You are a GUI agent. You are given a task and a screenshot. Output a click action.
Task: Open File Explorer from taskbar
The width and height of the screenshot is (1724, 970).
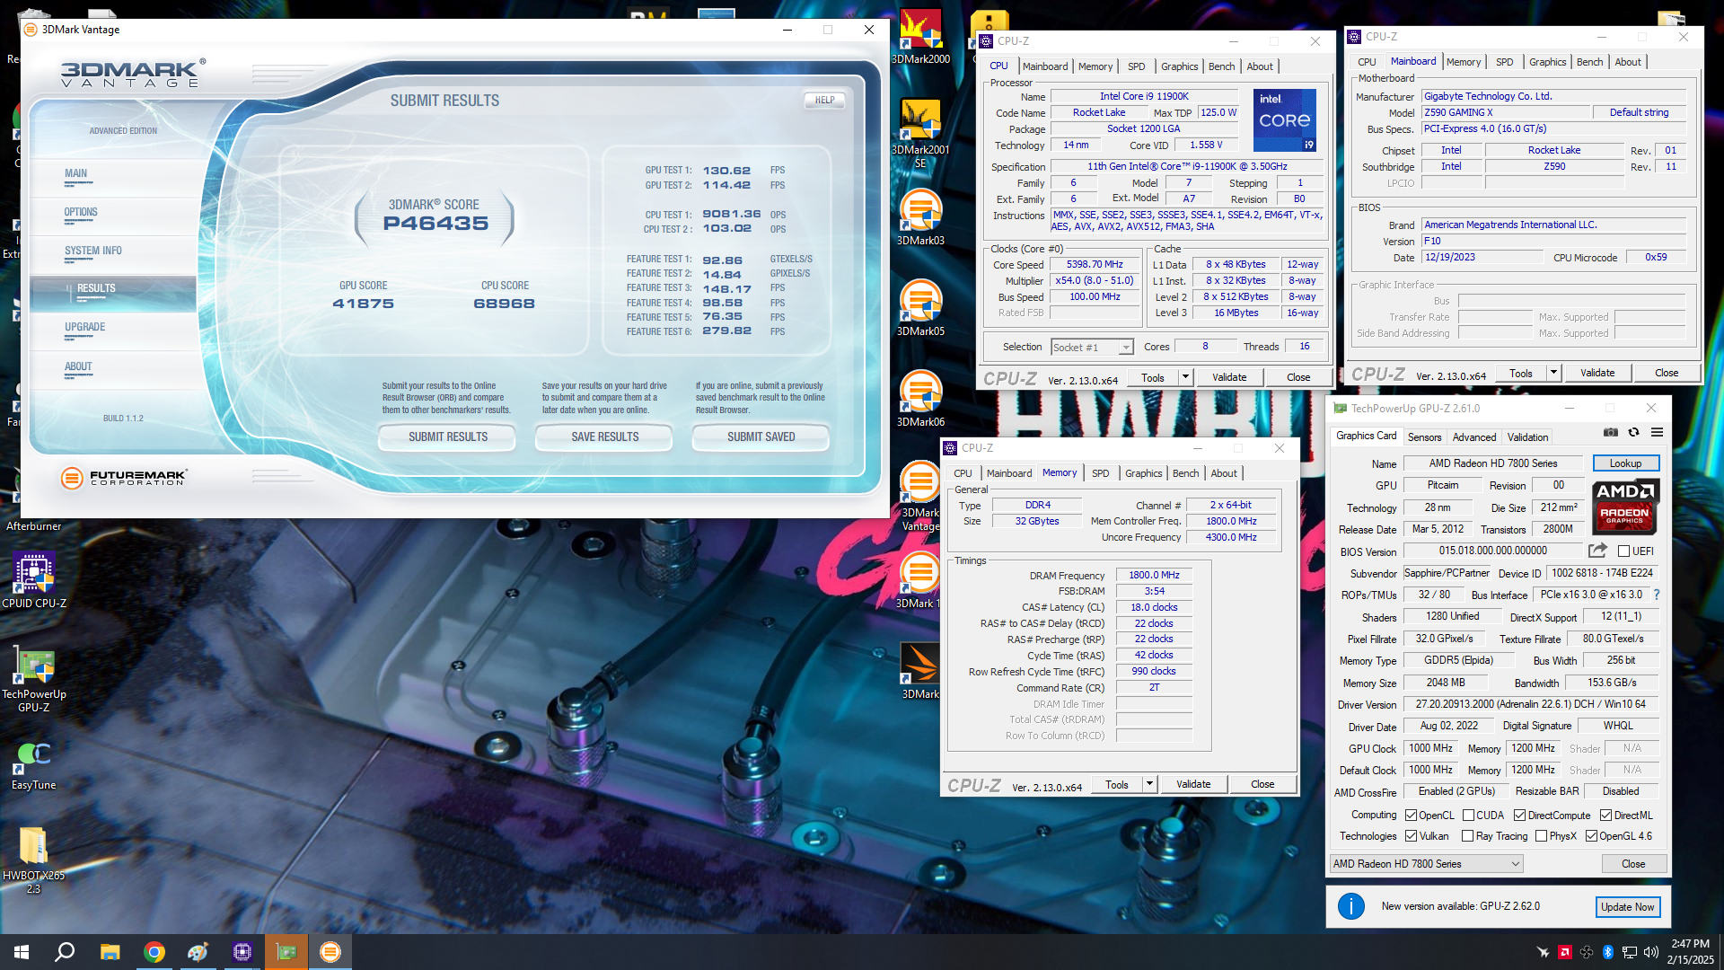[110, 952]
